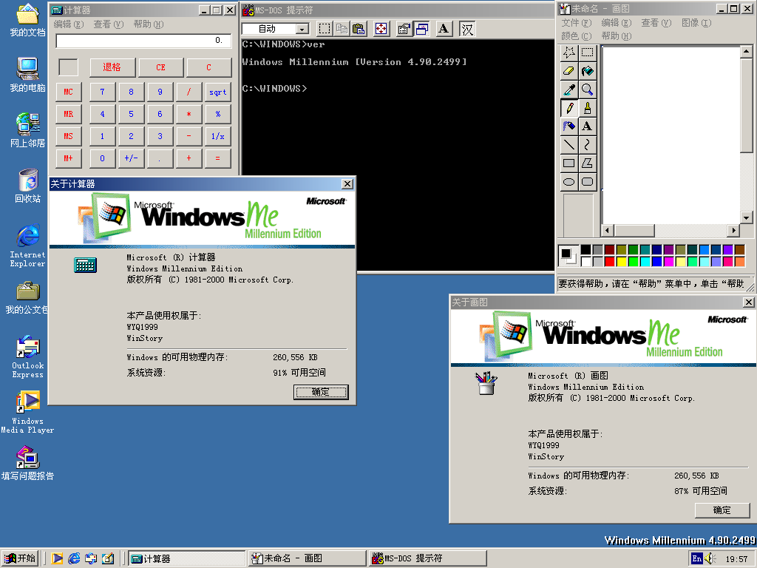Open the Start menu 开始
Image resolution: width=757 pixels, height=568 pixels.
click(x=21, y=558)
